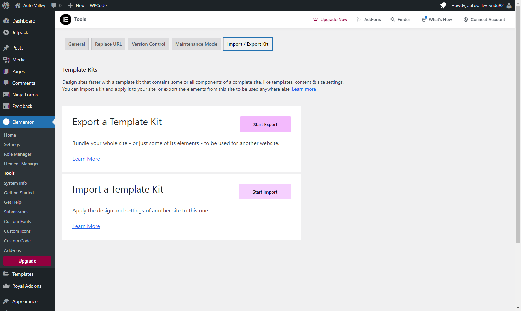Click the Elementor logo beside Tools heading
The image size is (521, 311).
pyautogui.click(x=66, y=19)
